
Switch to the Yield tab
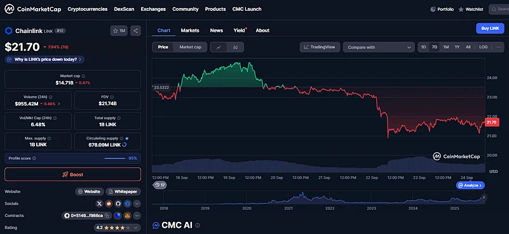coord(240,30)
